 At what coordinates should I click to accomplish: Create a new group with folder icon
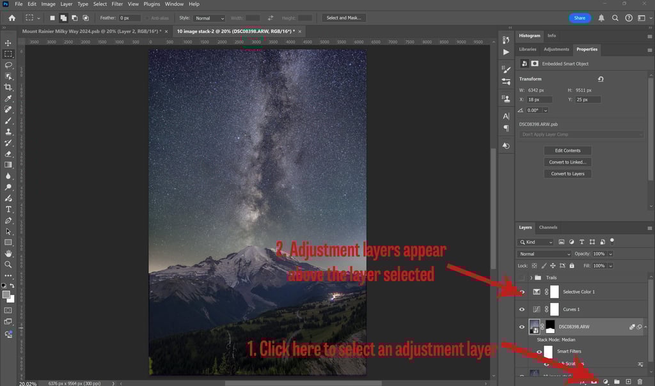coord(617,382)
